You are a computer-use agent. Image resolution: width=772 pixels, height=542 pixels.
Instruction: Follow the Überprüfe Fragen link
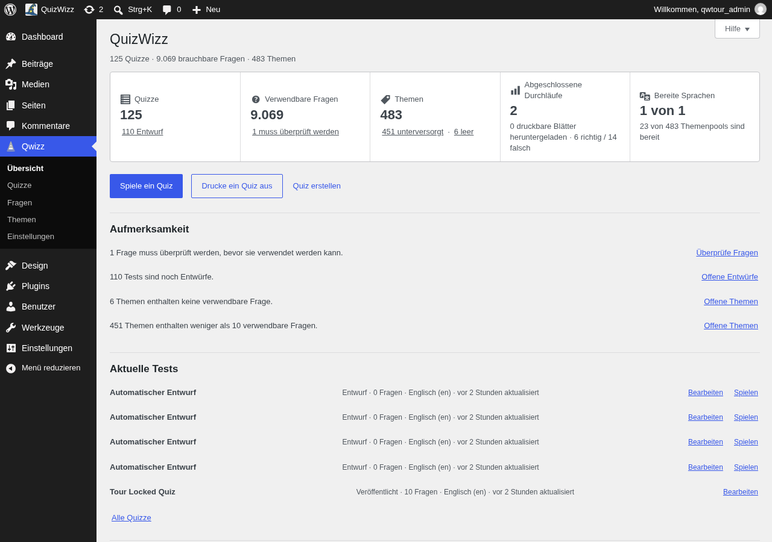pos(727,252)
